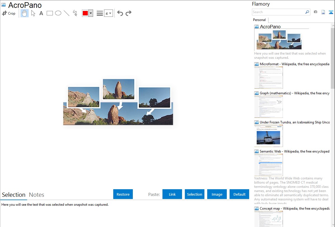Select the straight line tool

[x=67, y=13]
